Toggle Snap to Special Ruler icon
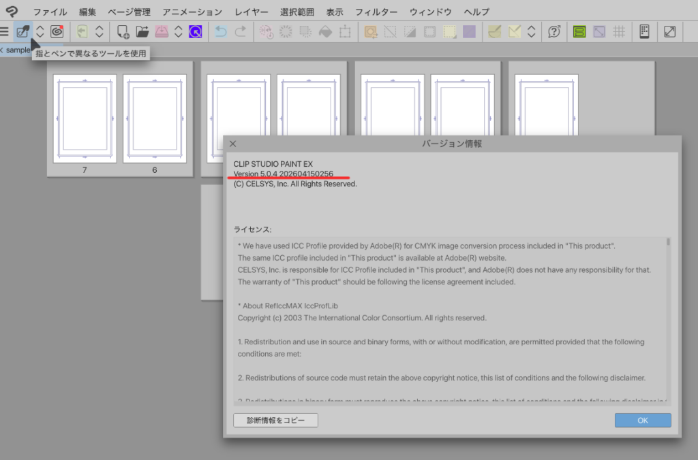 pyautogui.click(x=599, y=31)
